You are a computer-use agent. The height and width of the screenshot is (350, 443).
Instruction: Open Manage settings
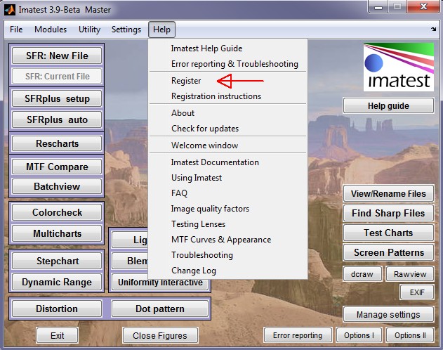[388, 314]
